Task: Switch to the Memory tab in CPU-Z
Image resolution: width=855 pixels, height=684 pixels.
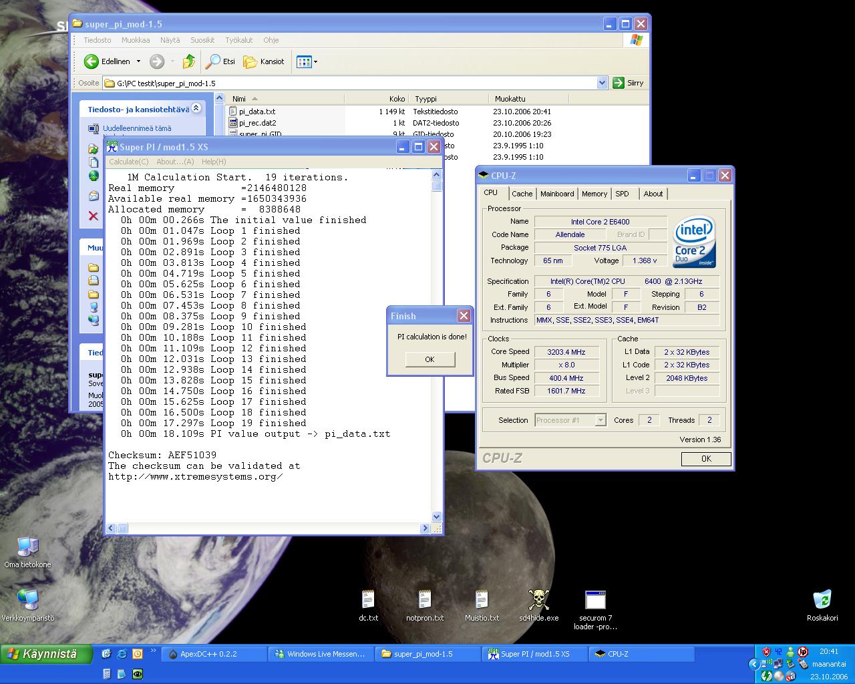Action: click(x=594, y=194)
